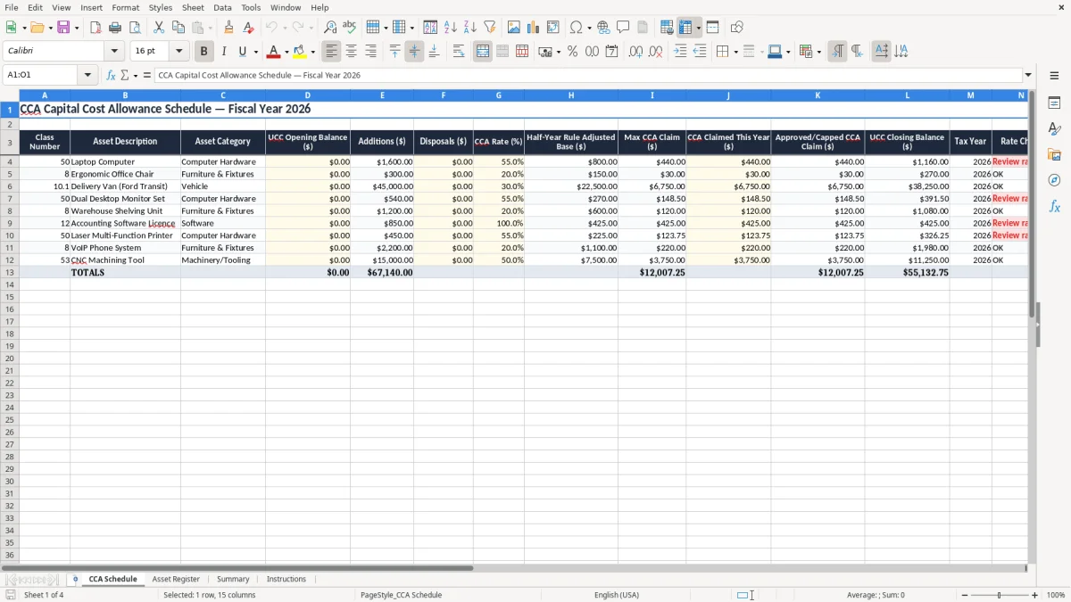Open the Font Name dropdown for Calibri
The image size is (1071, 602).
(x=114, y=52)
